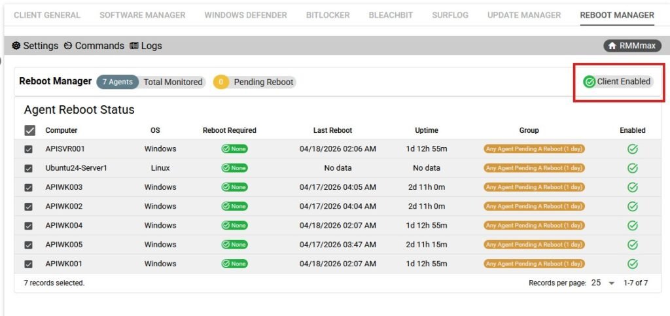The image size is (670, 316).
Task: Uncheck the APIWK001 row checkbox
Action: tap(28, 264)
